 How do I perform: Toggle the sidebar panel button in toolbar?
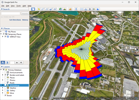(33, 9)
